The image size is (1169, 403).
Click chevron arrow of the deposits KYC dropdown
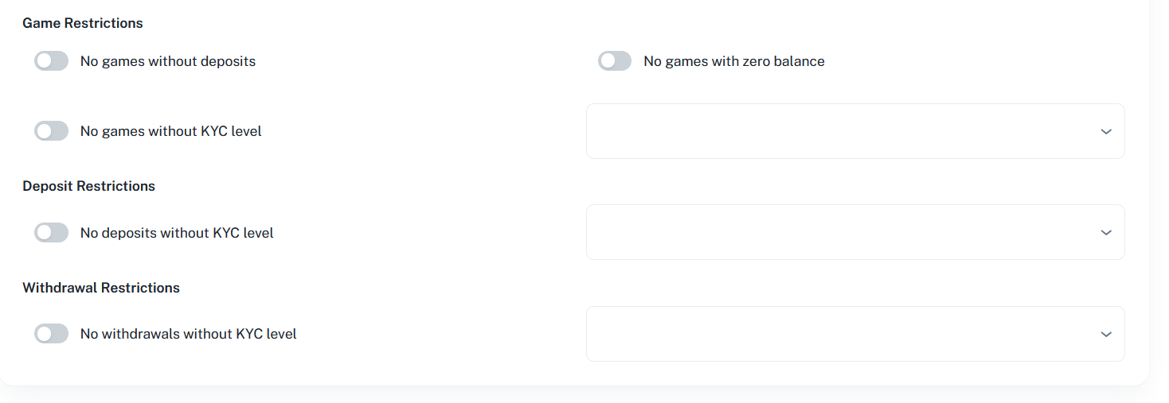[x=1105, y=233]
